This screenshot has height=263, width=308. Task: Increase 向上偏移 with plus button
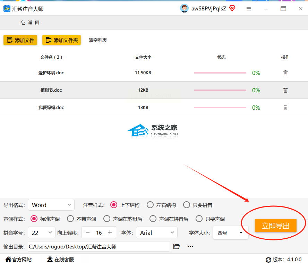click(110, 232)
